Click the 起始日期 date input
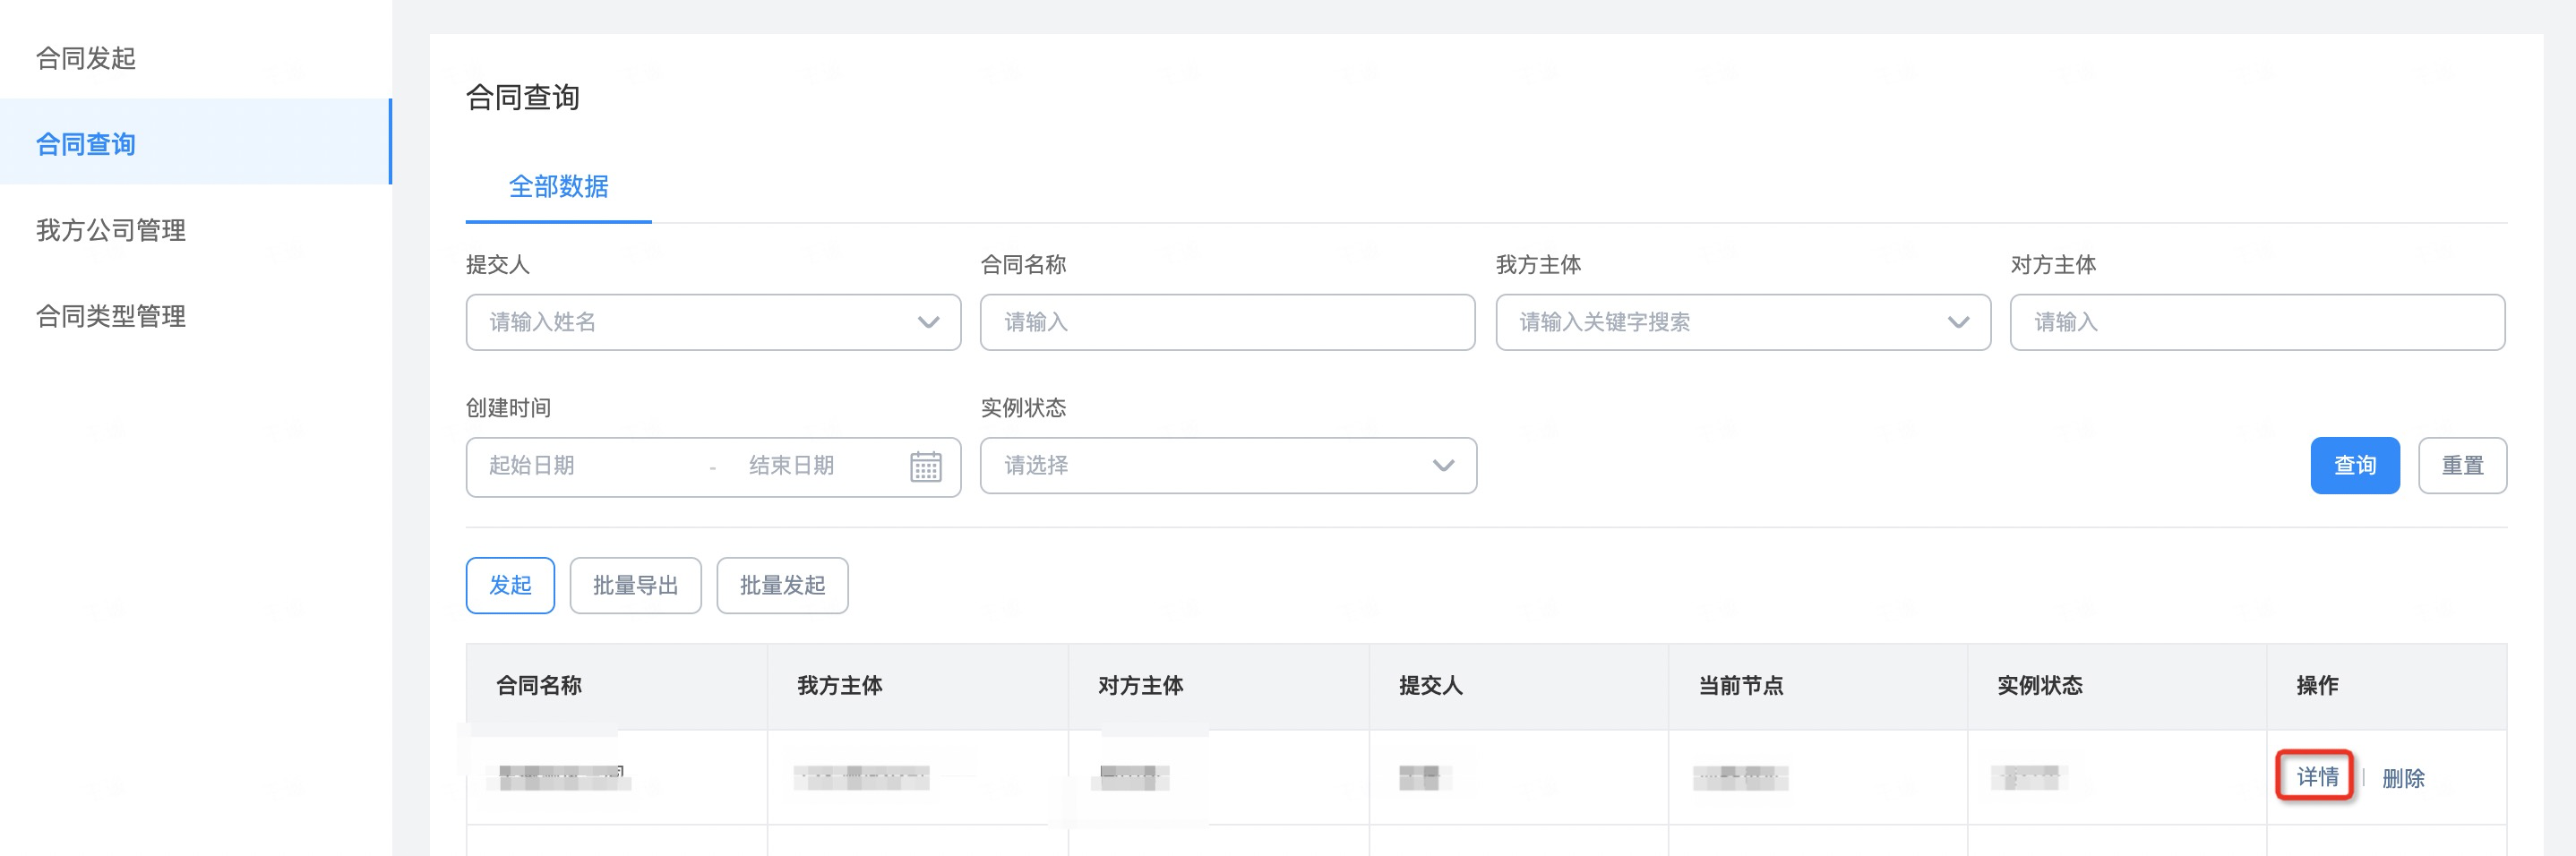This screenshot has width=2576, height=856. point(580,466)
